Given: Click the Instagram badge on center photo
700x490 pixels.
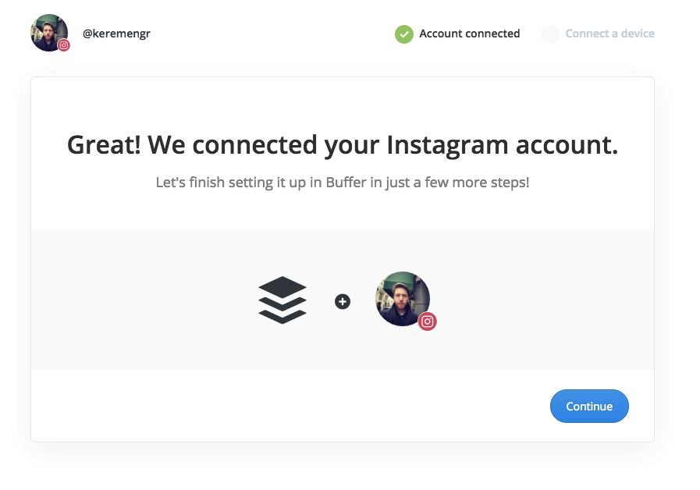Looking at the screenshot, I should tap(427, 321).
